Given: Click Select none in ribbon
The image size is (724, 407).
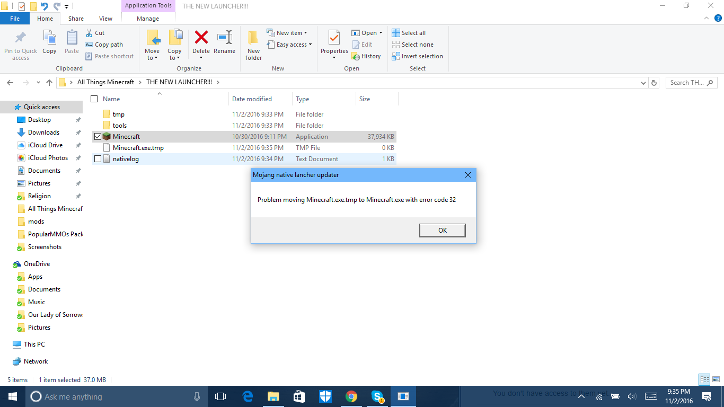Looking at the screenshot, I should click(x=412, y=45).
